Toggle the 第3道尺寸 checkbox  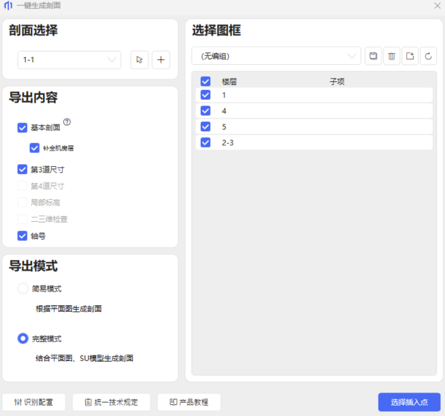point(22,169)
